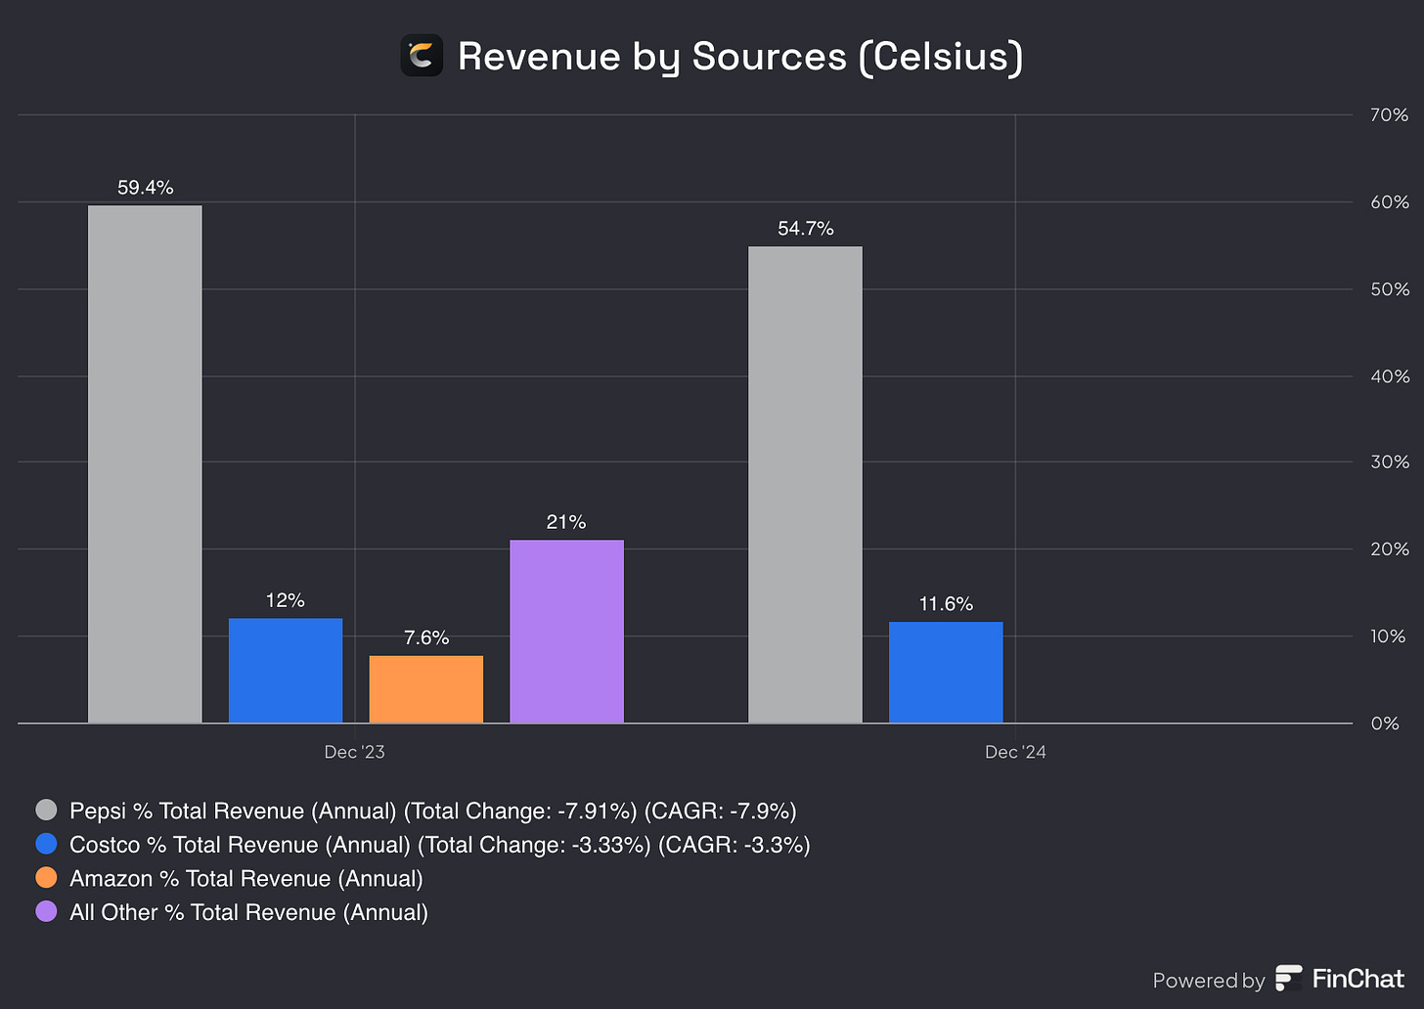The width and height of the screenshot is (1424, 1009).
Task: Click the blue Costco bar for Dec '23
Action: [286, 671]
